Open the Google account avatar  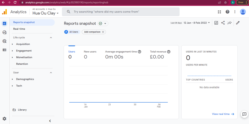point(243,12)
